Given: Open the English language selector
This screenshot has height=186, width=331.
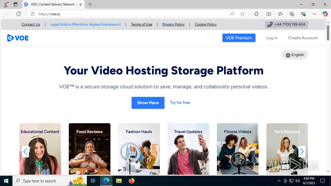Looking at the screenshot, I should tap(295, 55).
